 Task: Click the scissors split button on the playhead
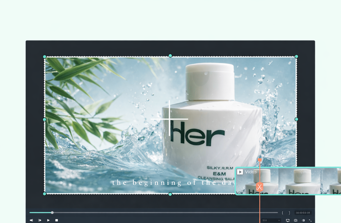pyautogui.click(x=259, y=187)
